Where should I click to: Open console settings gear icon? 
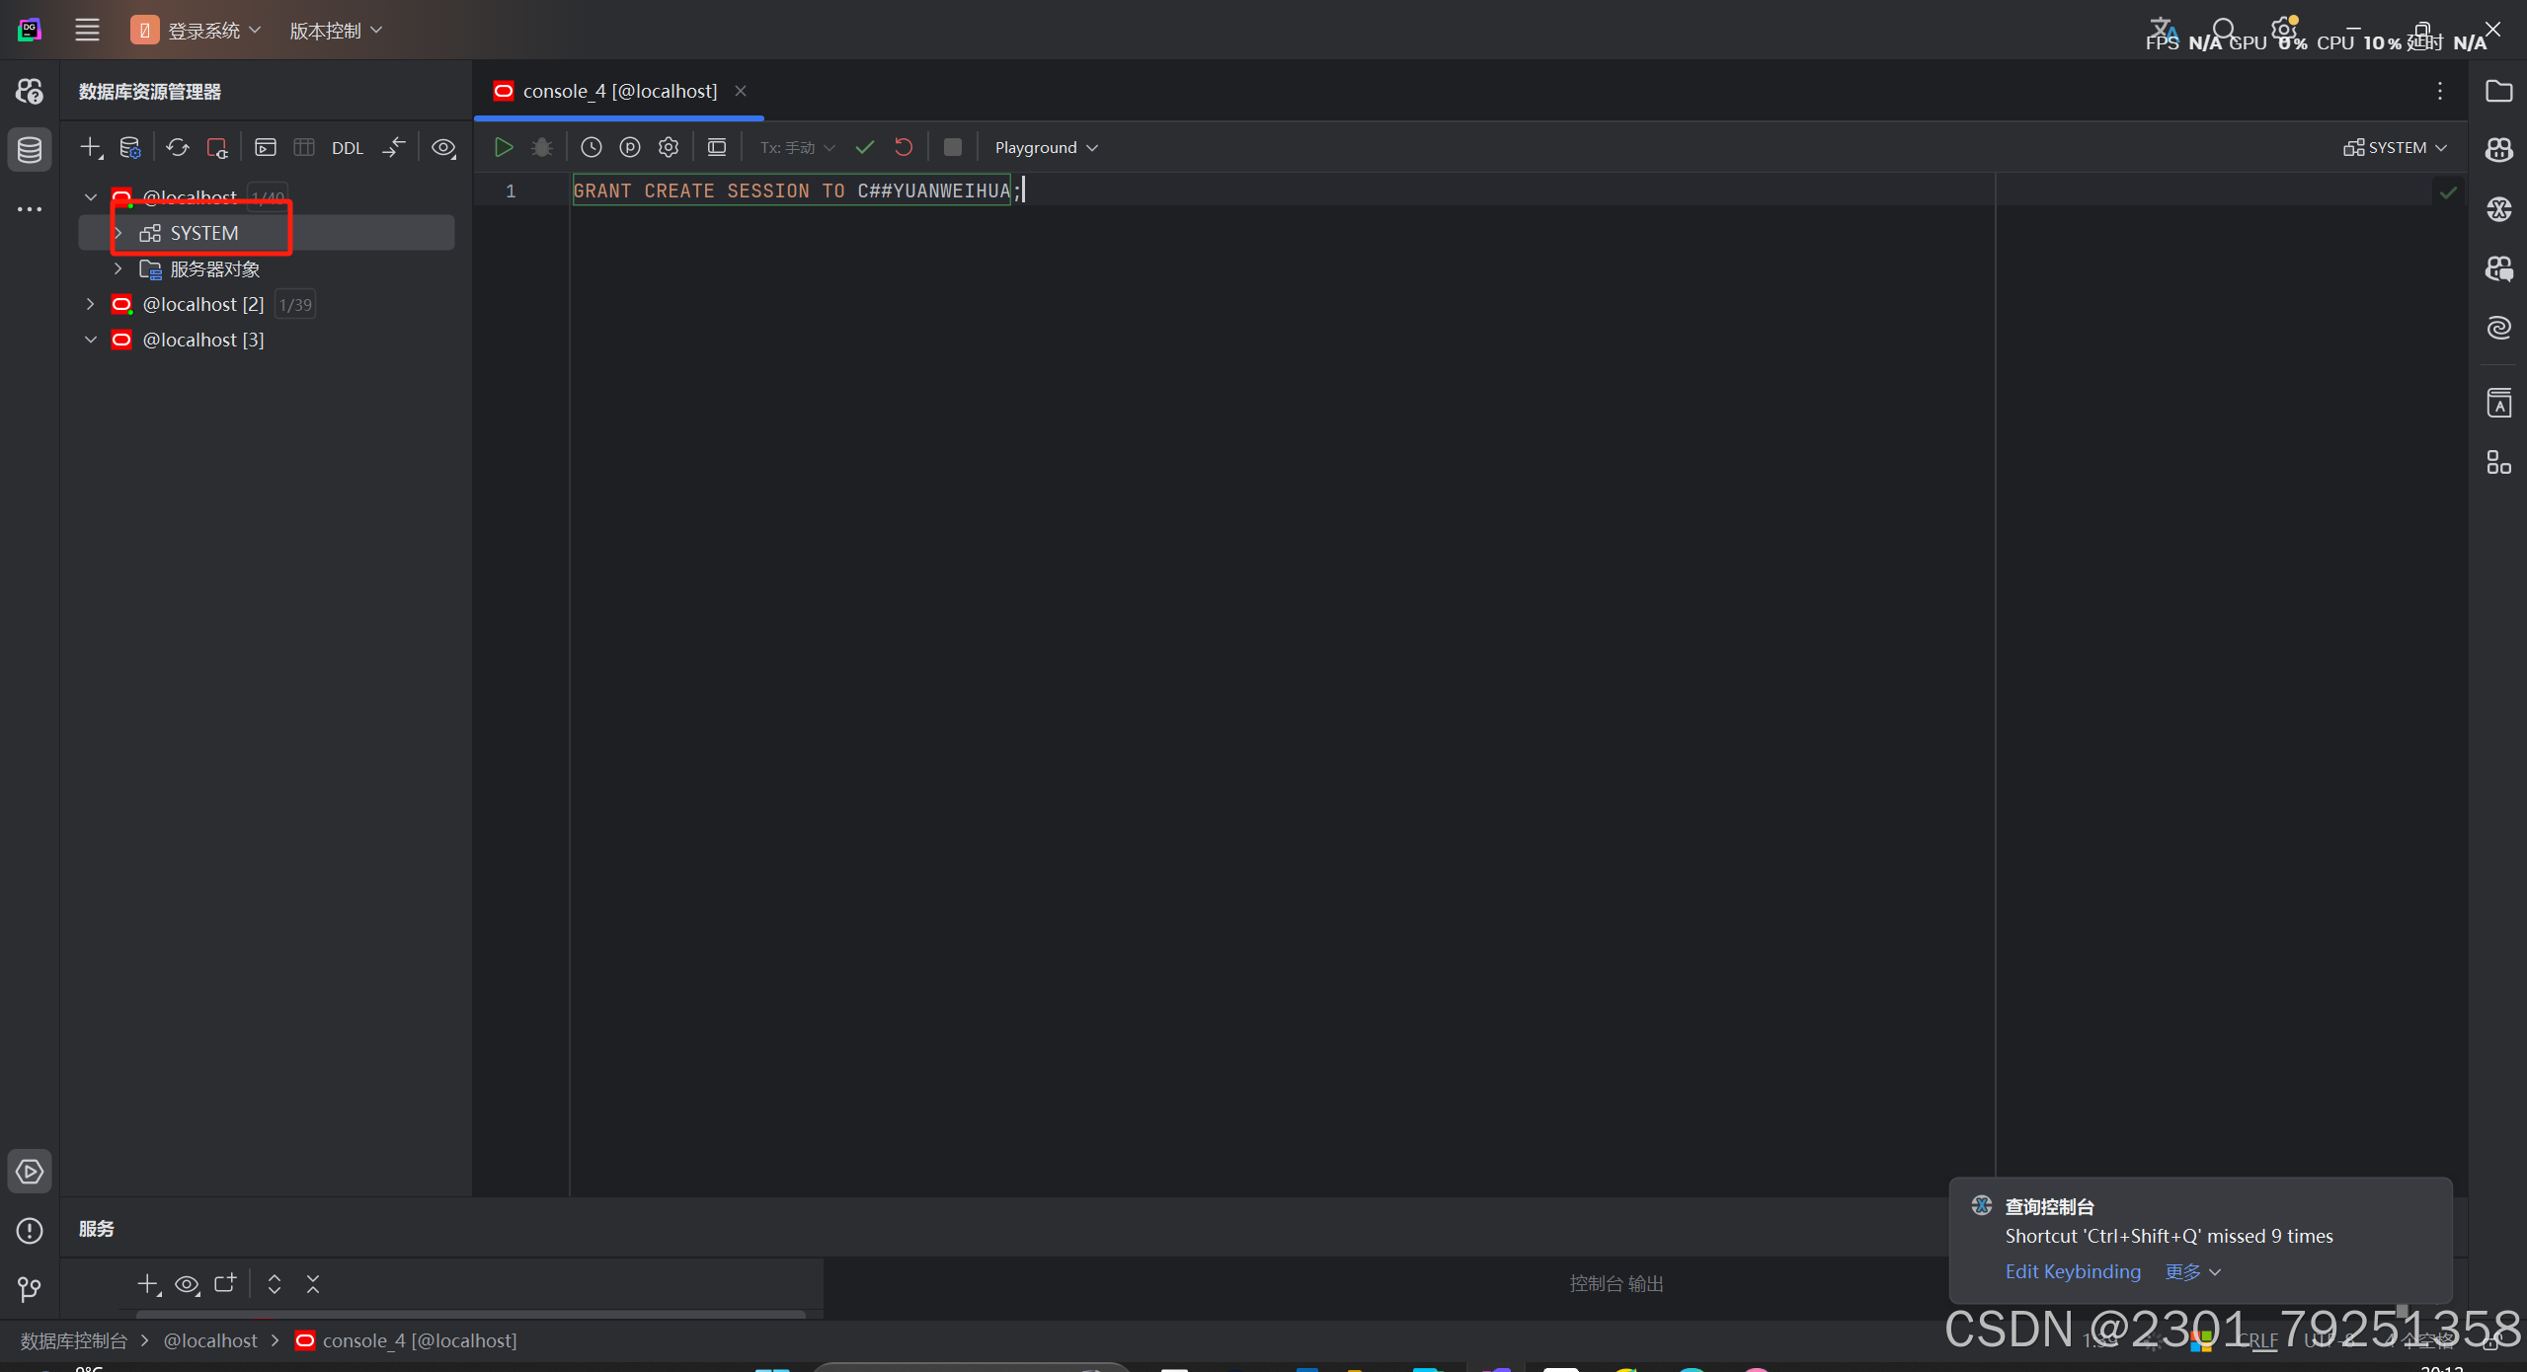tap(669, 147)
